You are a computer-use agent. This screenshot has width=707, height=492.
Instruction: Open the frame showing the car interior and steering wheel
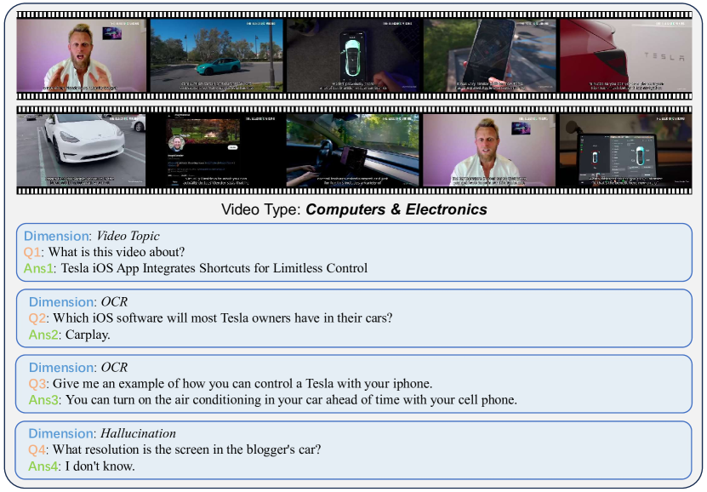354,150
